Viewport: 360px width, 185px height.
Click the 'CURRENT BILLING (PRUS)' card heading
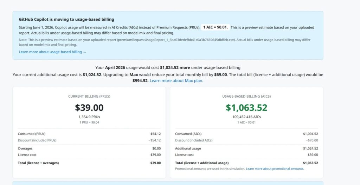(89, 97)
